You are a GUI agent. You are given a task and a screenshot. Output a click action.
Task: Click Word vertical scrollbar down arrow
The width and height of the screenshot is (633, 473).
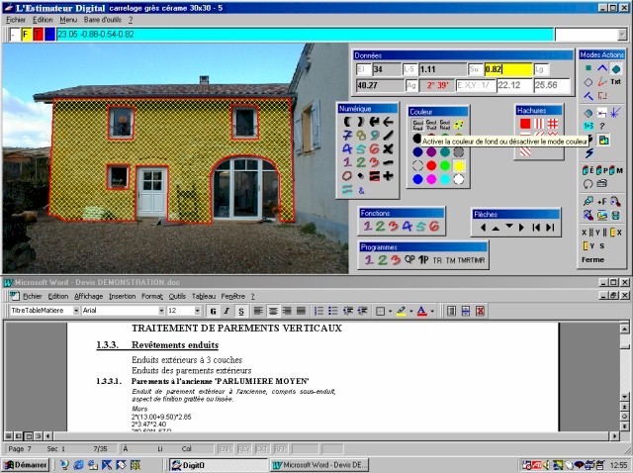[625, 397]
